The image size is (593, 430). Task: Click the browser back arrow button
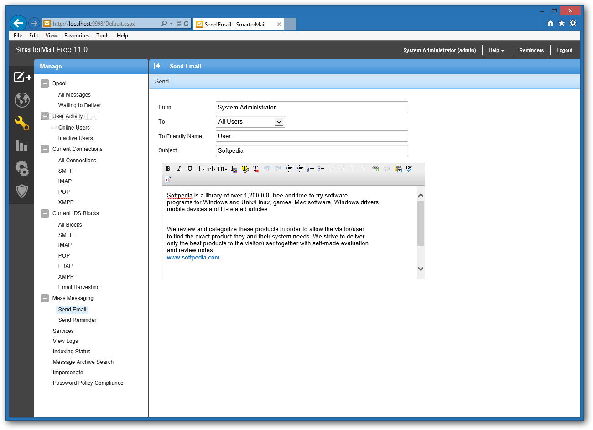18,23
